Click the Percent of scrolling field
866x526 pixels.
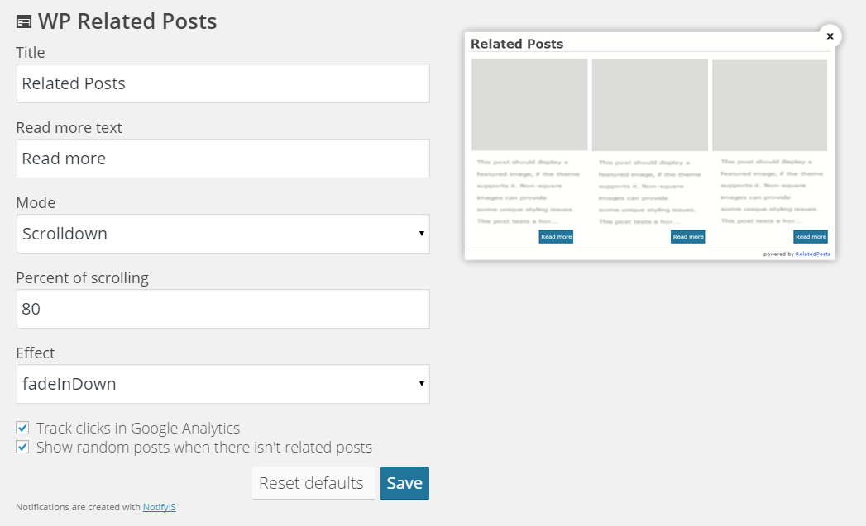pos(223,309)
